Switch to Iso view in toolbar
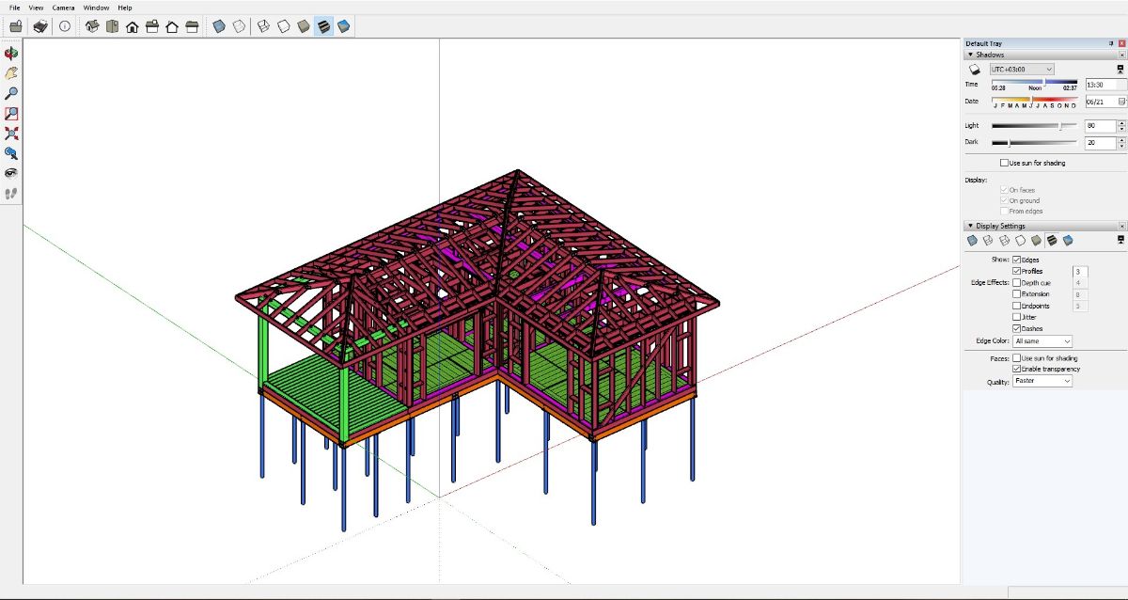The width and height of the screenshot is (1128, 600). click(x=92, y=27)
